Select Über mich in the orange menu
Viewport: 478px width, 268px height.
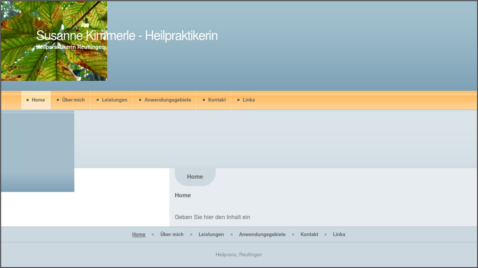point(73,100)
